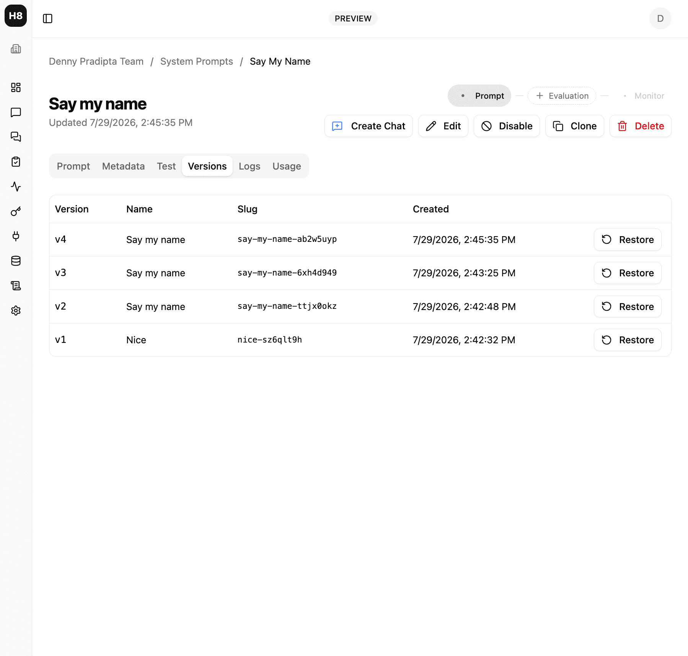Toggle the sidebar panel icon
The height and width of the screenshot is (656, 688).
point(47,18)
